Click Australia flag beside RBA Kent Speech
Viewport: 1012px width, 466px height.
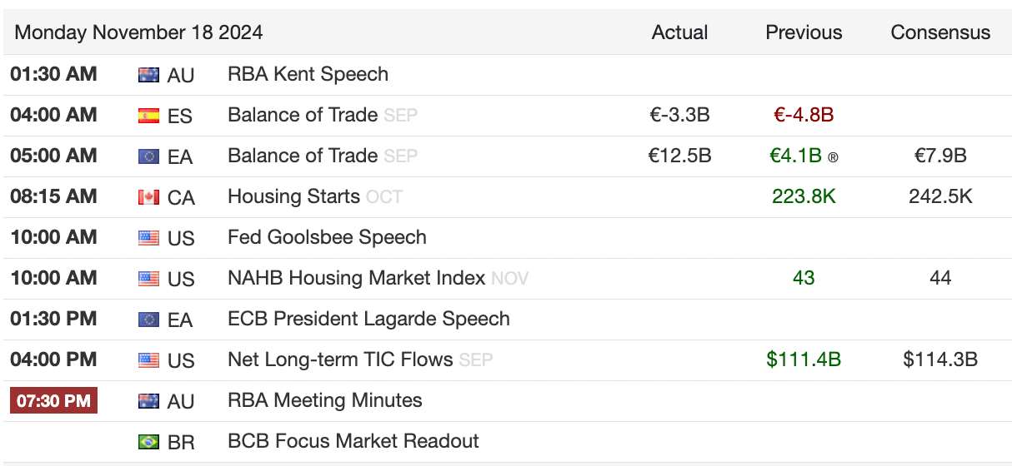pyautogui.click(x=148, y=75)
